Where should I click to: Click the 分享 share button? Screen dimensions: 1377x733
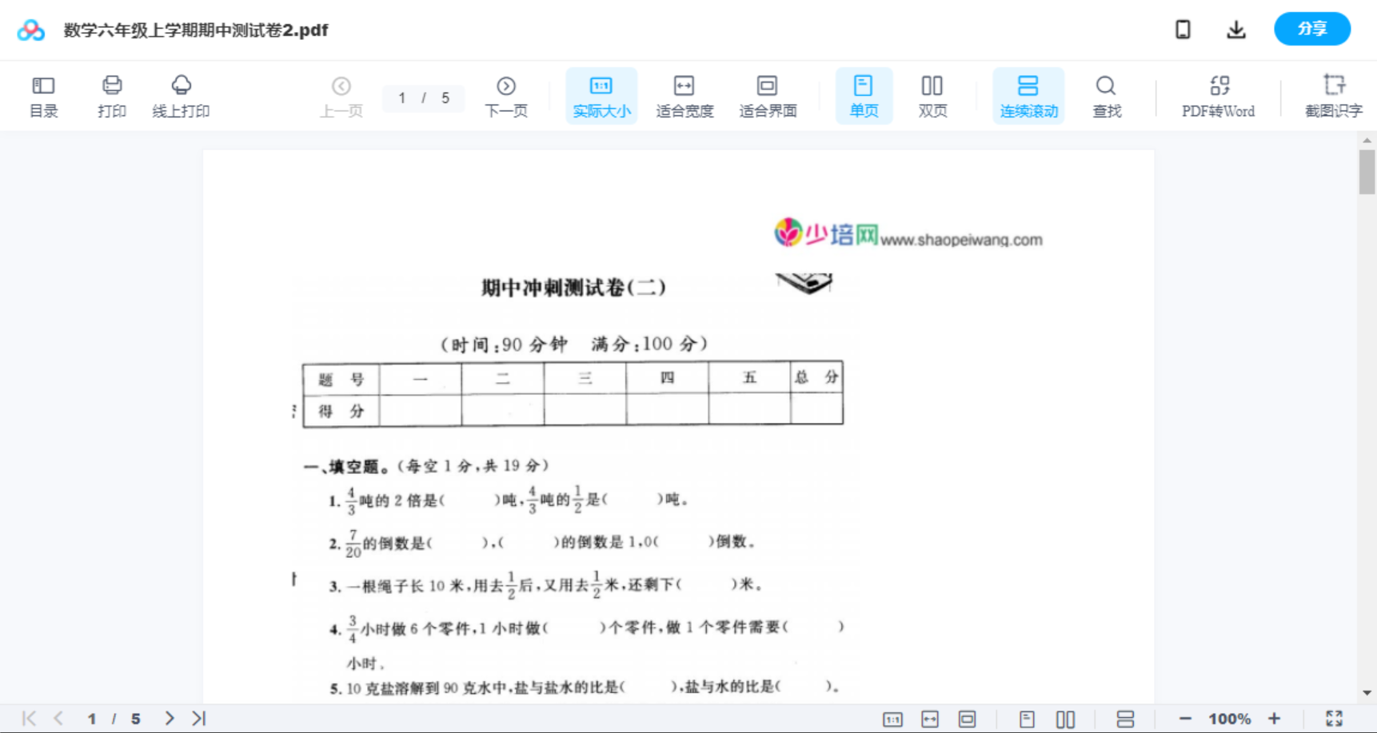tap(1311, 29)
